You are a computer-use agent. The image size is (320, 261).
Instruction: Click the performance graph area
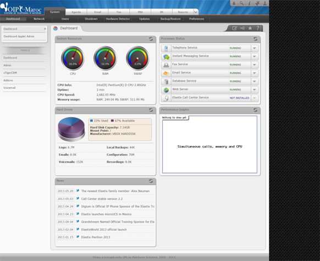[x=209, y=145]
